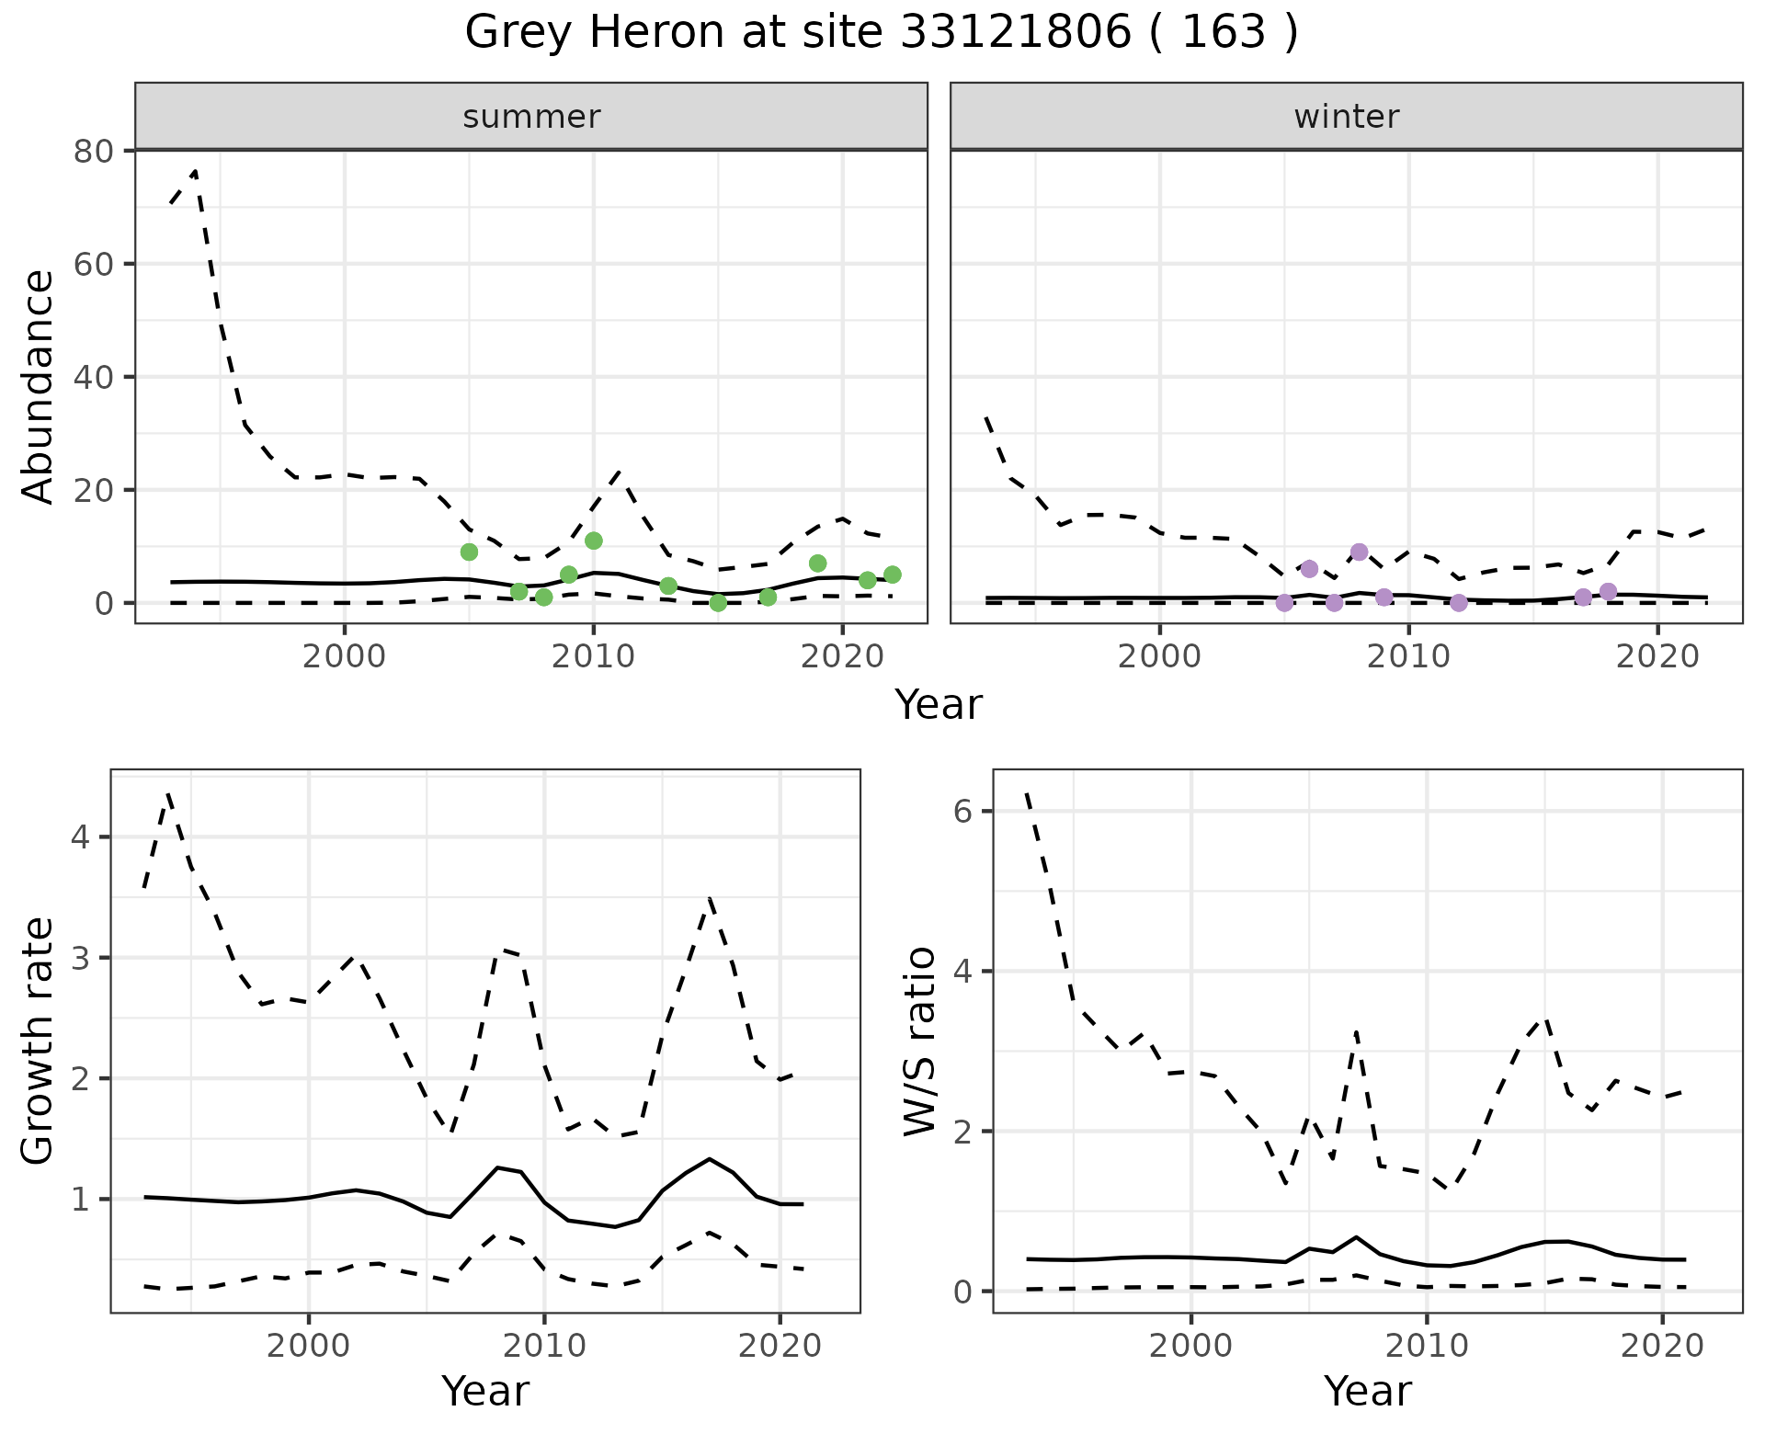1765x1434 pixels.
Task: Click the green summer point at 2010
Action: pos(593,541)
